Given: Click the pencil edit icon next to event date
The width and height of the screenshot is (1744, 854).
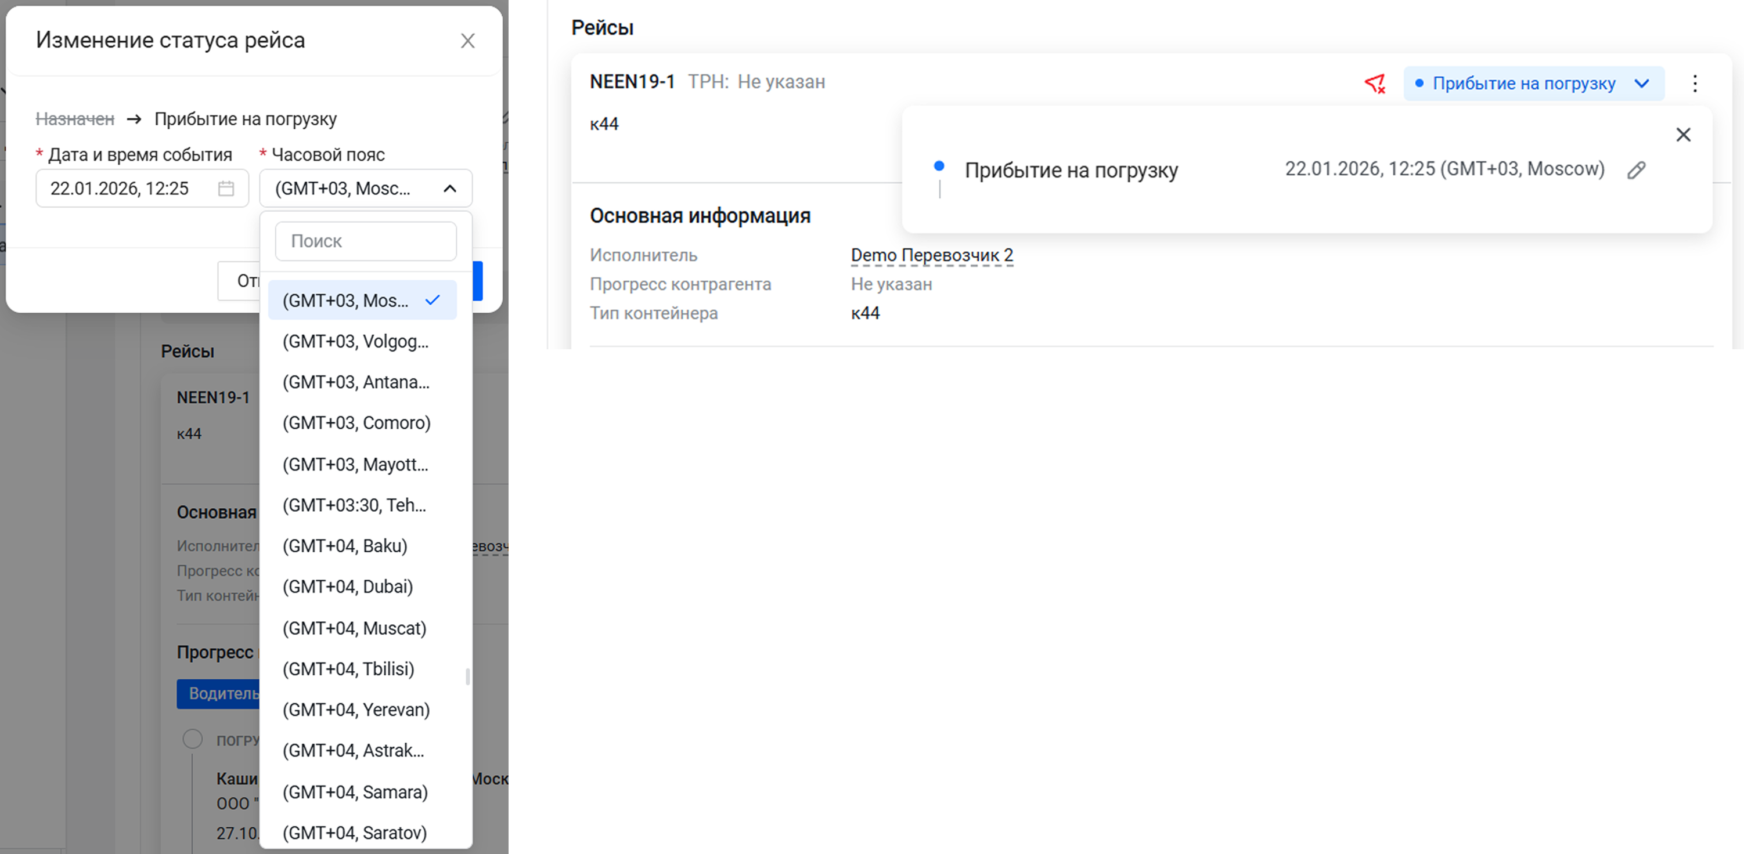Looking at the screenshot, I should 1637,170.
